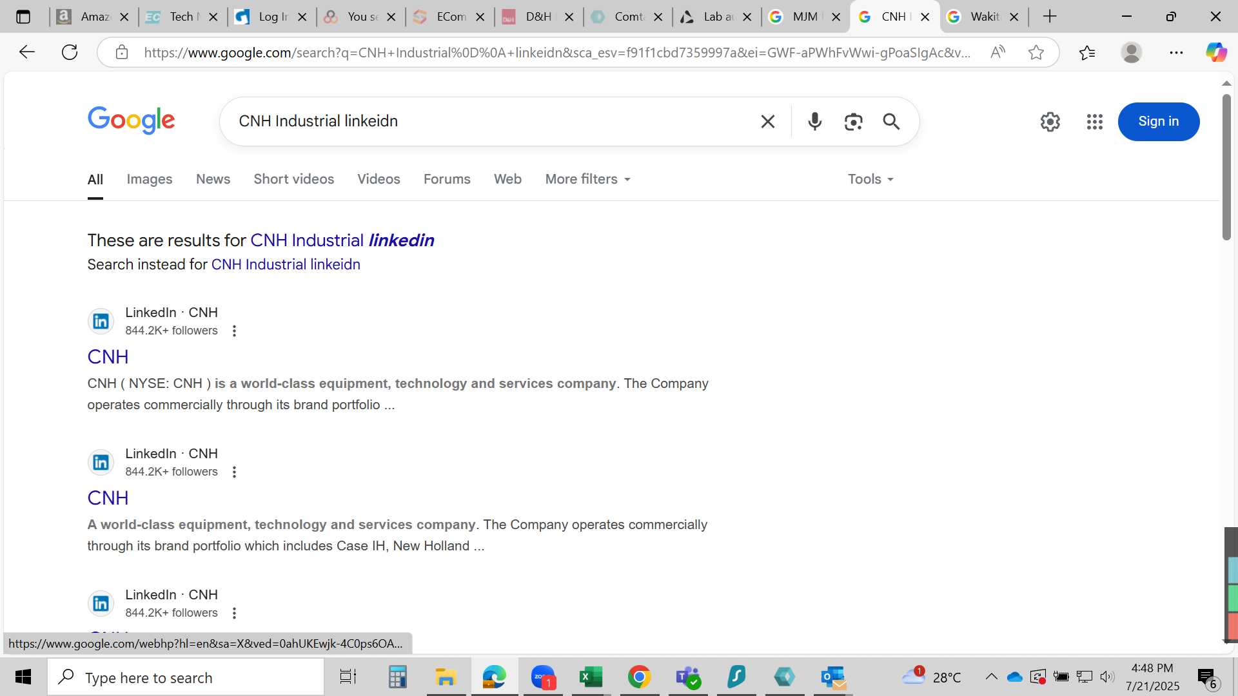Screen dimensions: 1238x696
Task: View site information lock icon
Action: (x=121, y=52)
